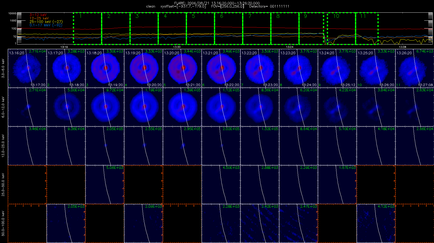The height and width of the screenshot is (243, 434).
Task: Click the peak value '6.74E+03'
Action: (425, 51)
